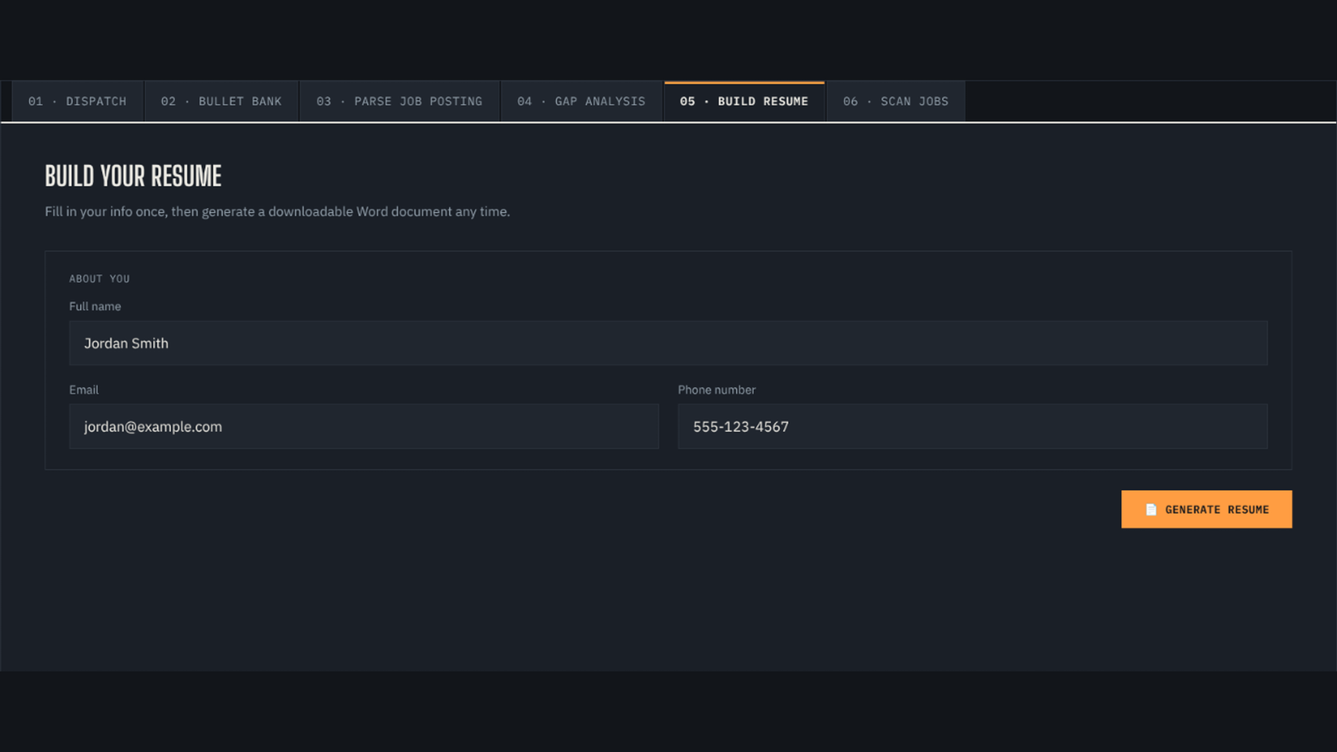Click the 05 Build Resume tab
Image resolution: width=1337 pixels, height=752 pixels.
[744, 101]
